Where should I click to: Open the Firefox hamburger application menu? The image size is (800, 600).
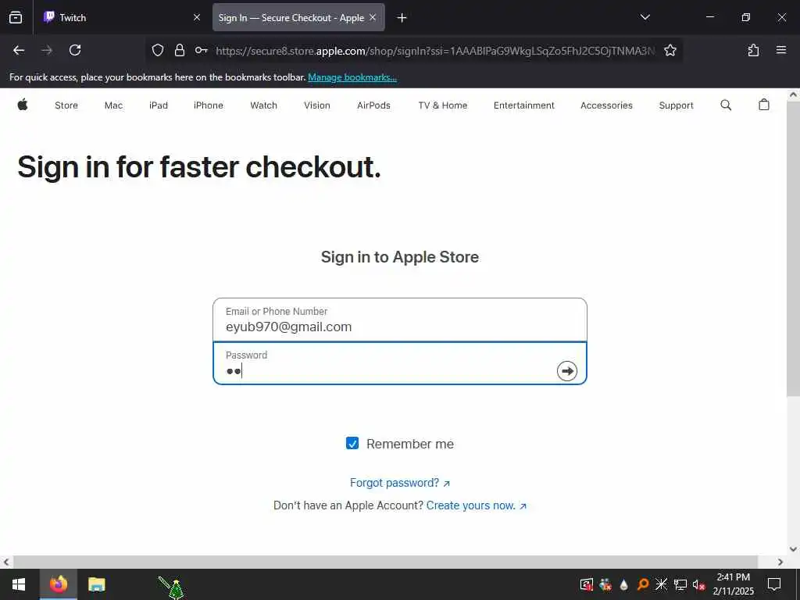click(x=780, y=50)
